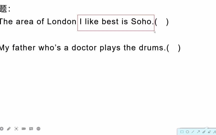Screen dimensions: 216x135
Task: Select the text tool letter A
Action: (x=214, y=132)
